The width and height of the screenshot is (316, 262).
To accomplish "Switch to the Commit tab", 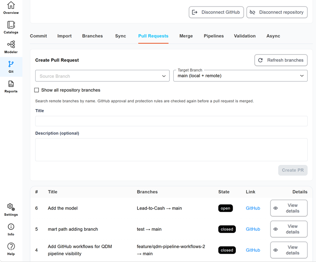I will click(x=38, y=36).
